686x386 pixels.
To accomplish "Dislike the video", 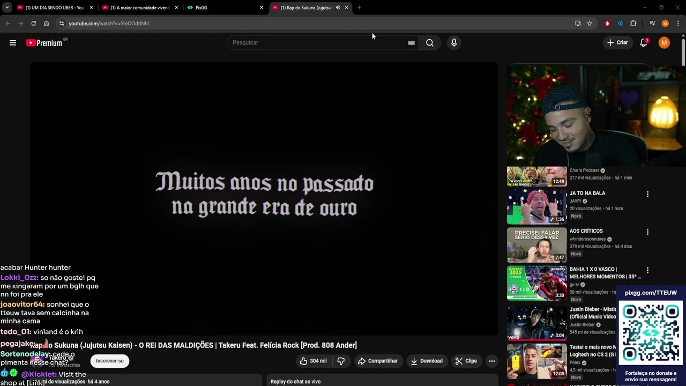I will pos(341,361).
